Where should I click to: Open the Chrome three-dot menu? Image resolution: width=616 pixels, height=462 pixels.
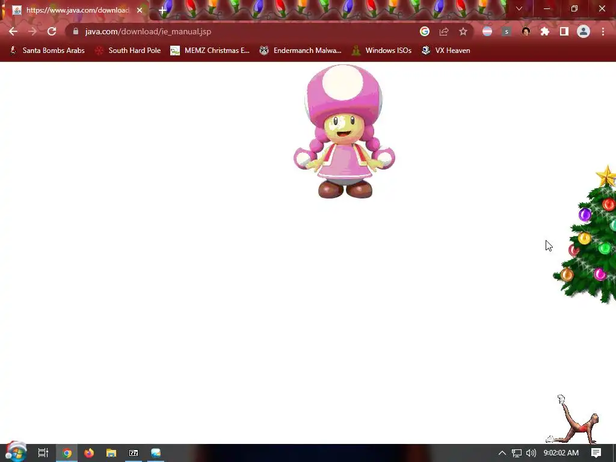tap(603, 31)
